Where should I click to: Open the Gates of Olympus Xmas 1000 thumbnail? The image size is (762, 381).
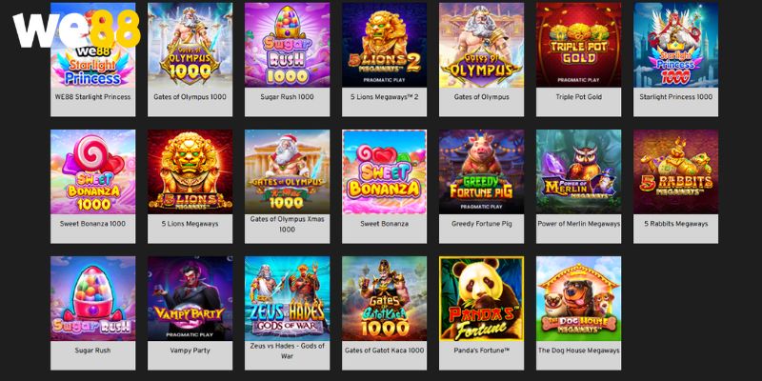pos(288,171)
